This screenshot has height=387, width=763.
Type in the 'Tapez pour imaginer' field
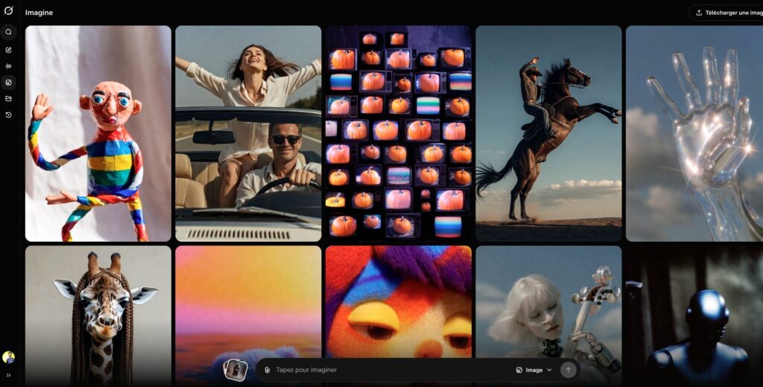[387, 370]
